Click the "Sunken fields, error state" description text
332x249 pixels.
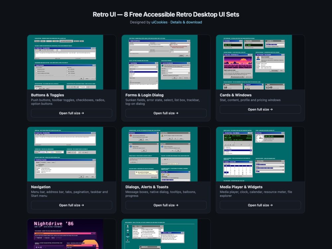[162, 102]
